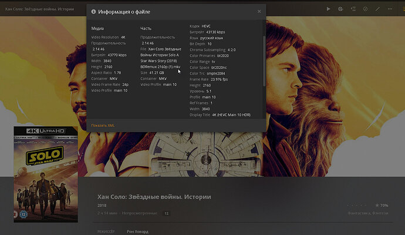The height and width of the screenshot is (235, 405).
Task: Click the BDRemux 2160p (1).mkv file name
Action: click(x=160, y=67)
